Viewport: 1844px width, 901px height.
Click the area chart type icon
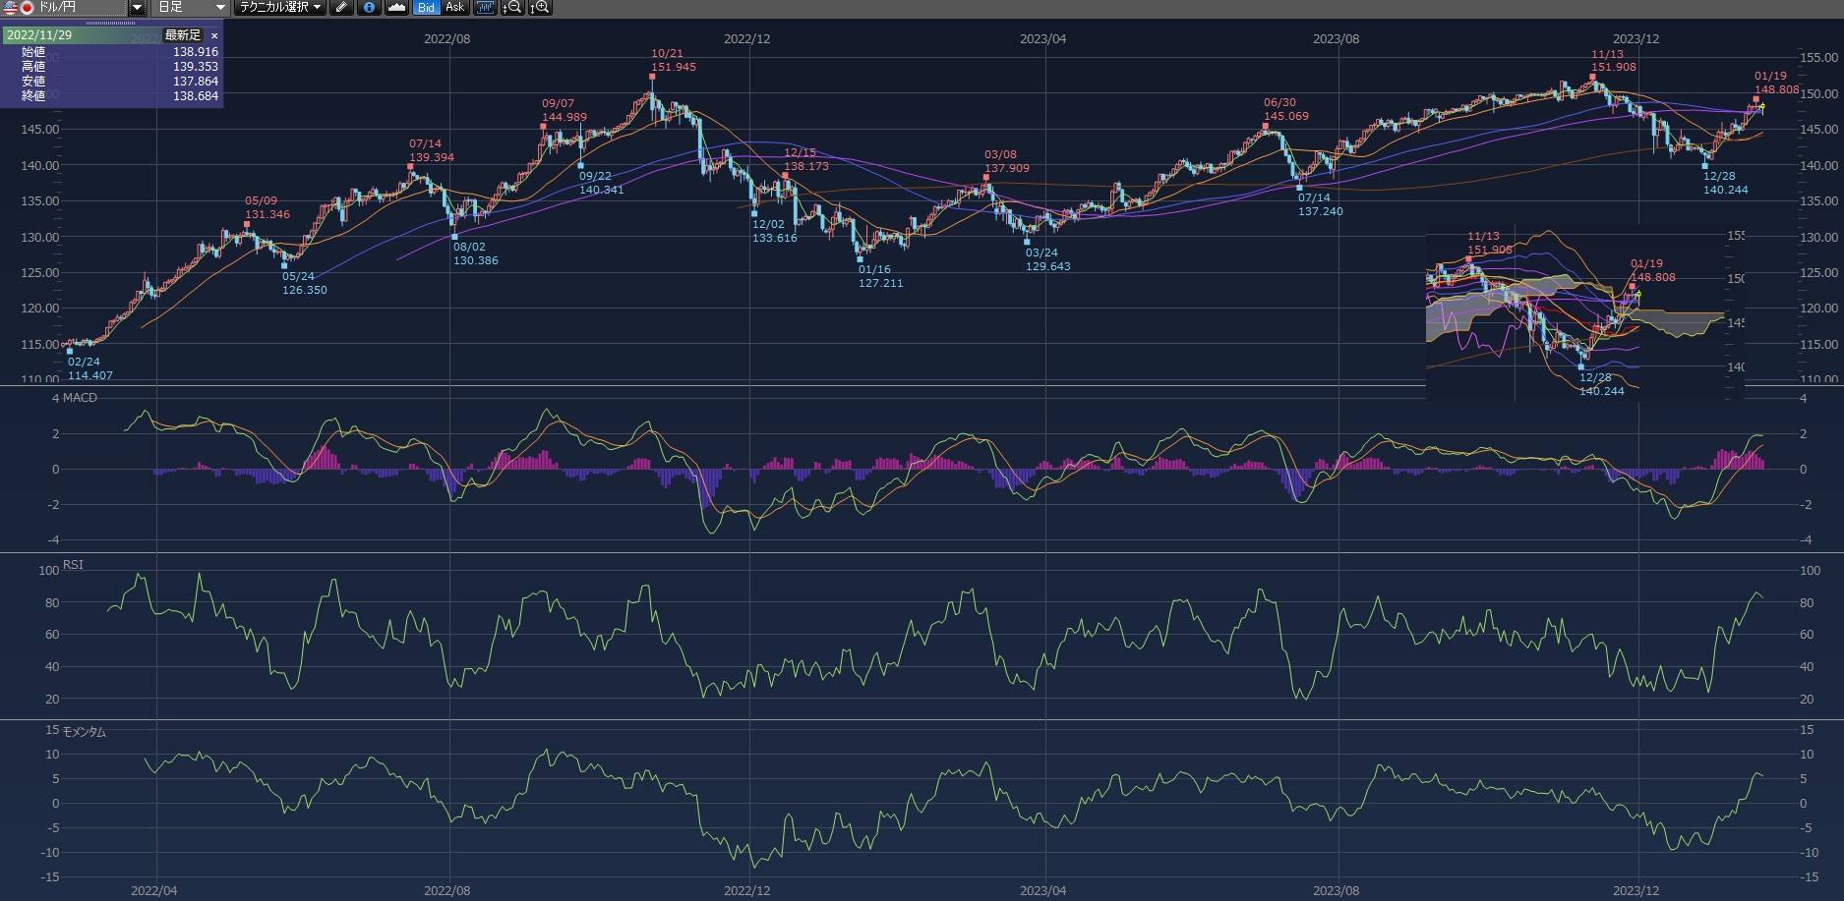click(x=396, y=8)
